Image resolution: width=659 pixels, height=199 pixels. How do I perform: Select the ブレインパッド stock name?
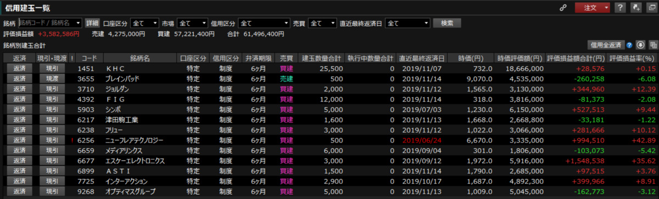pos(122,78)
